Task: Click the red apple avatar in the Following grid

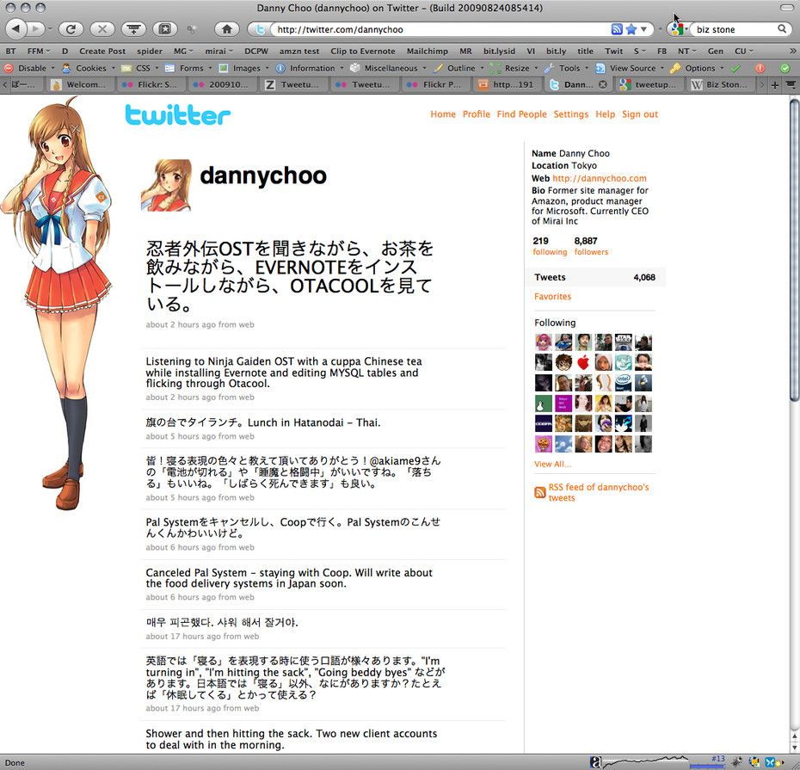Action: coord(583,362)
